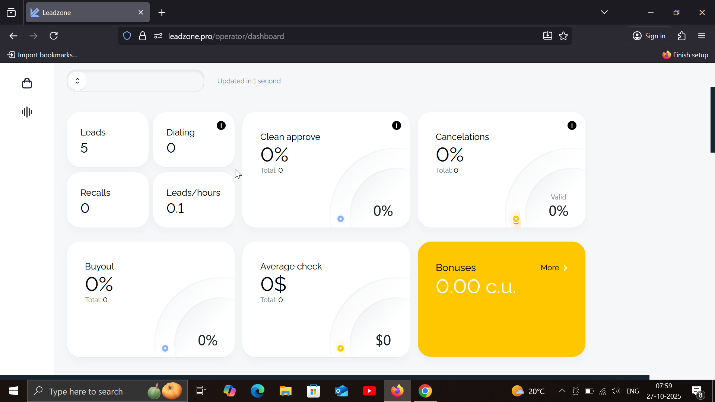
Task: Open the browser extensions puzzle icon
Action: [x=682, y=36]
